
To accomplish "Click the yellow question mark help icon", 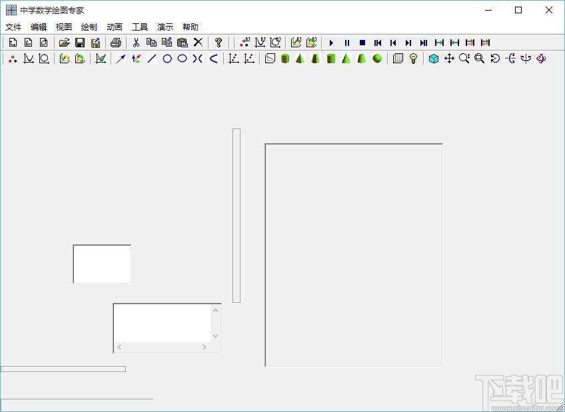I will (x=218, y=43).
